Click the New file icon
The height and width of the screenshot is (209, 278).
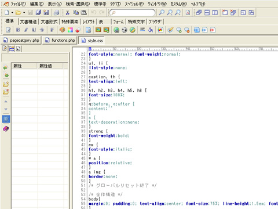[x=6, y=13]
